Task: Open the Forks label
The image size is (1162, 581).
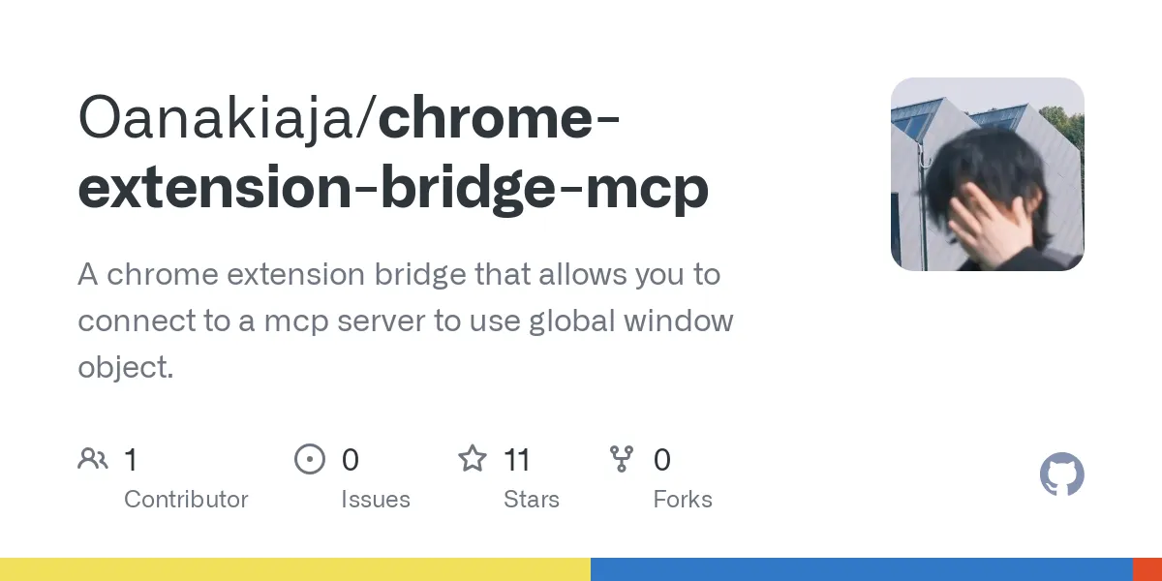Action: click(683, 500)
